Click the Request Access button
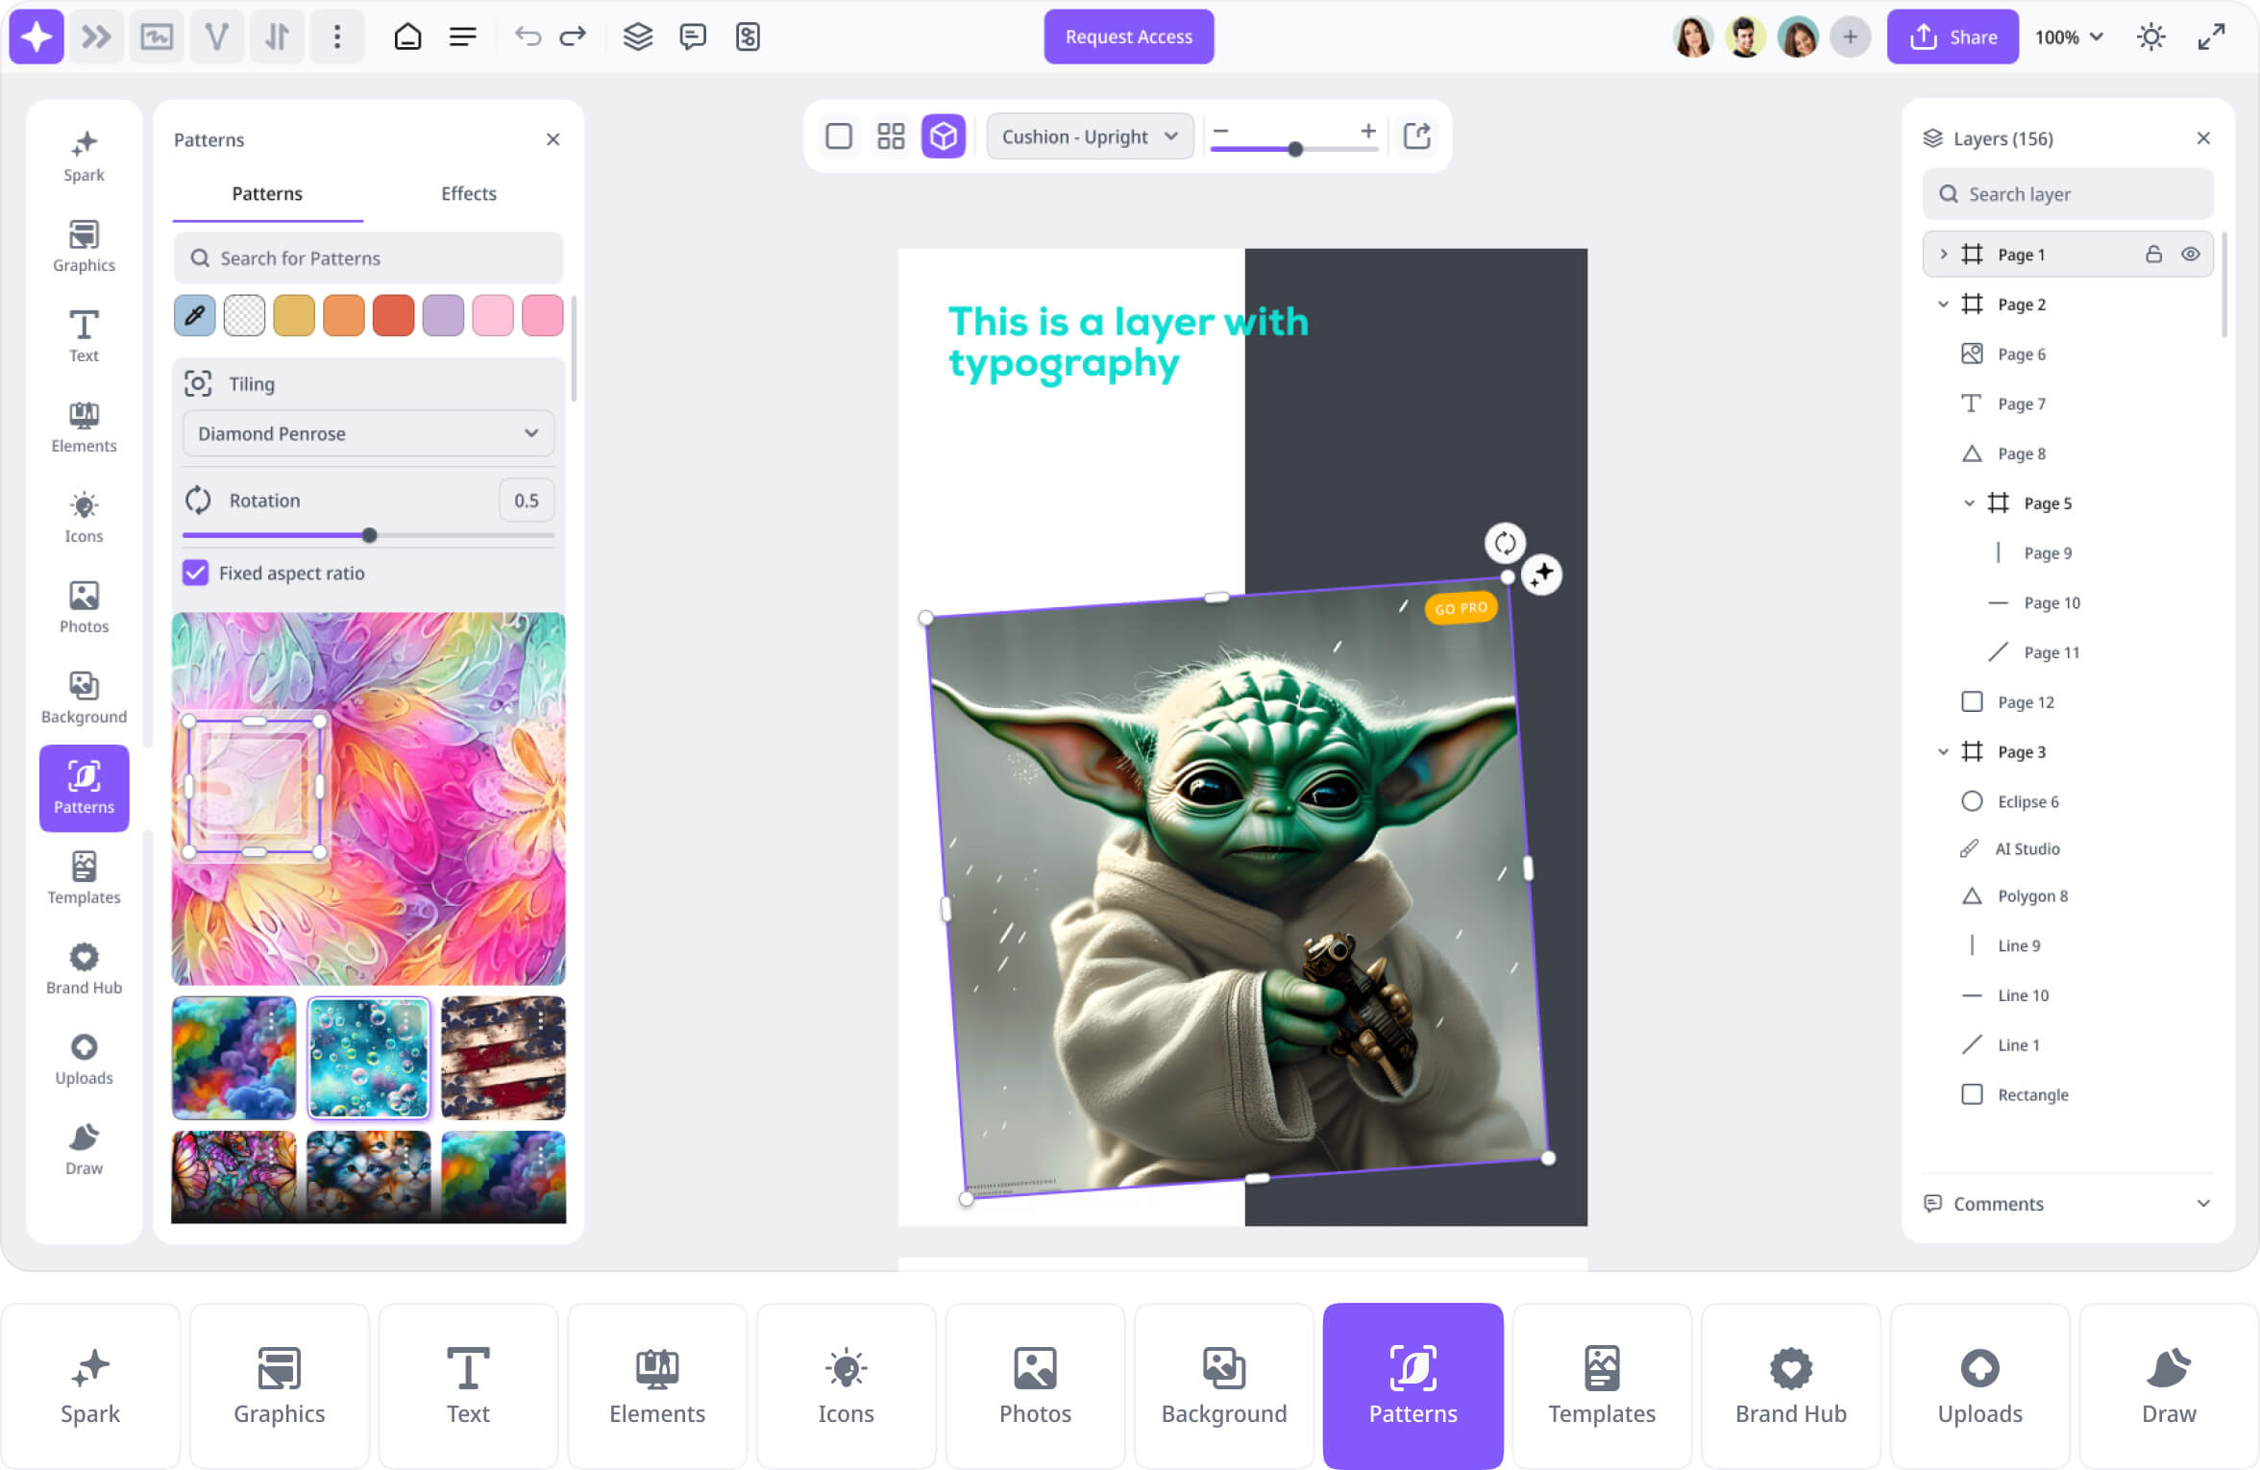 point(1128,37)
